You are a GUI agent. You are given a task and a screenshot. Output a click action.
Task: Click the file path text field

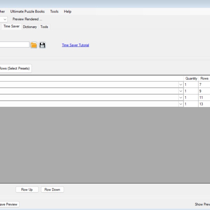pyautogui.click(x=14, y=45)
